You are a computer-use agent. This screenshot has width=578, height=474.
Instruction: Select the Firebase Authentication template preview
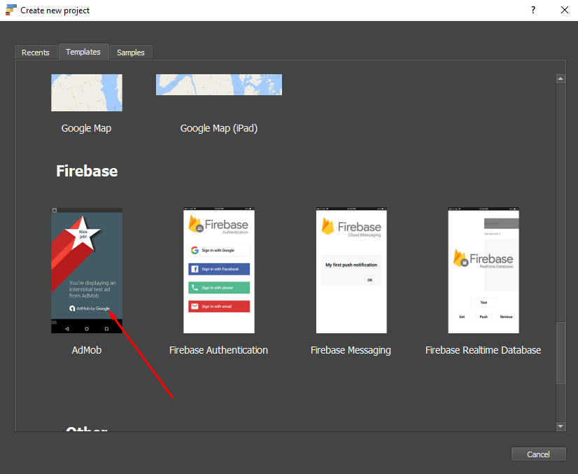coord(219,270)
